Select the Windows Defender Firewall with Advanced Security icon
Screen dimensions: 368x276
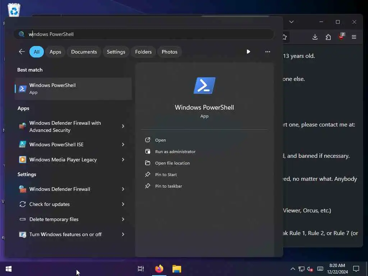click(23, 126)
